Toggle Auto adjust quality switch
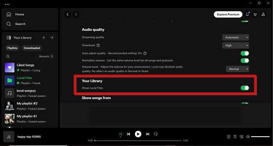 245,53
